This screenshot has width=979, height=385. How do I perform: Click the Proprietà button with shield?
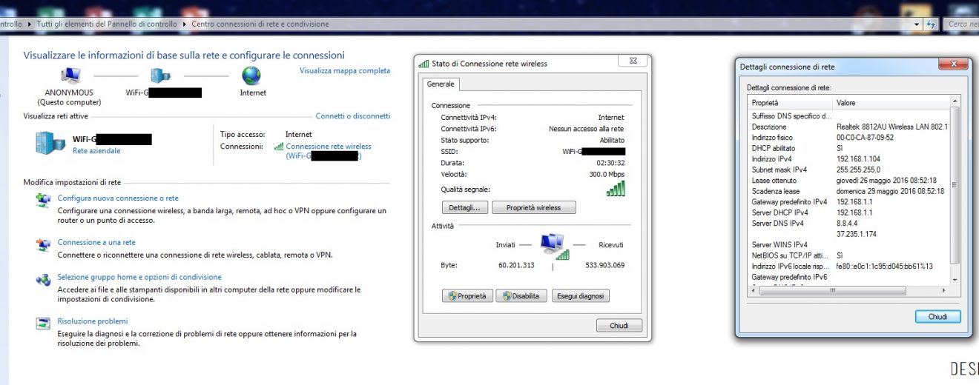click(467, 296)
